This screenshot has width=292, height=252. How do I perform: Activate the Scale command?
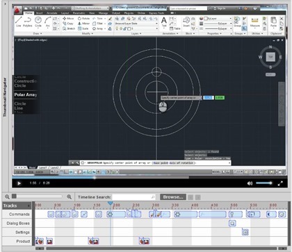pyautogui.click(x=83, y=28)
